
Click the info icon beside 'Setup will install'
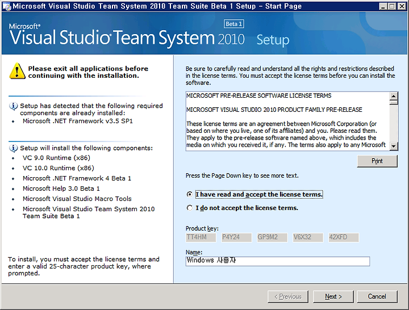[13, 148]
